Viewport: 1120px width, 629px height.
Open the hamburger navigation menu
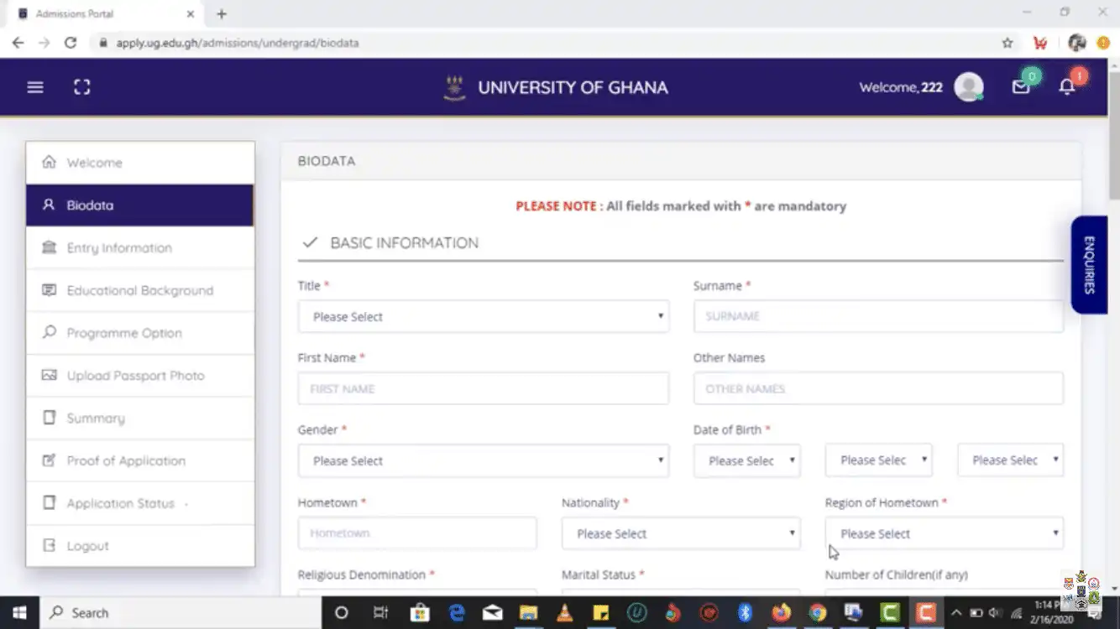(x=34, y=86)
